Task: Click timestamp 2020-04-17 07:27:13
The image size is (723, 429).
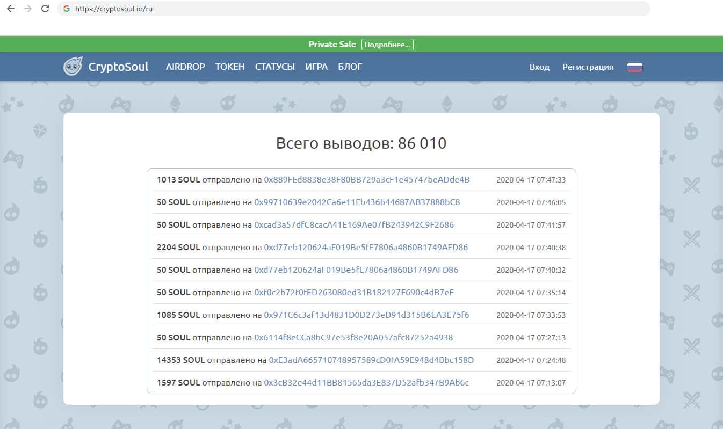Action: [531, 338]
